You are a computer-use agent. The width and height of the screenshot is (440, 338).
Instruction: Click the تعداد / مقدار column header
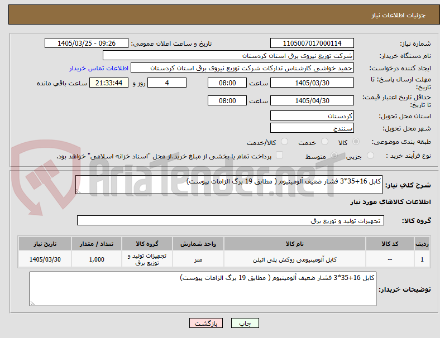point(97,244)
